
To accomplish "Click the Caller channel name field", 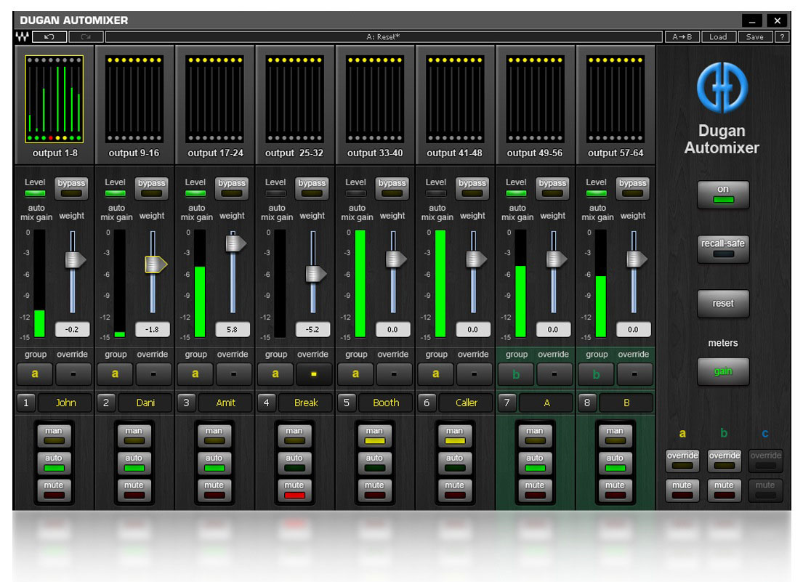I will point(467,403).
